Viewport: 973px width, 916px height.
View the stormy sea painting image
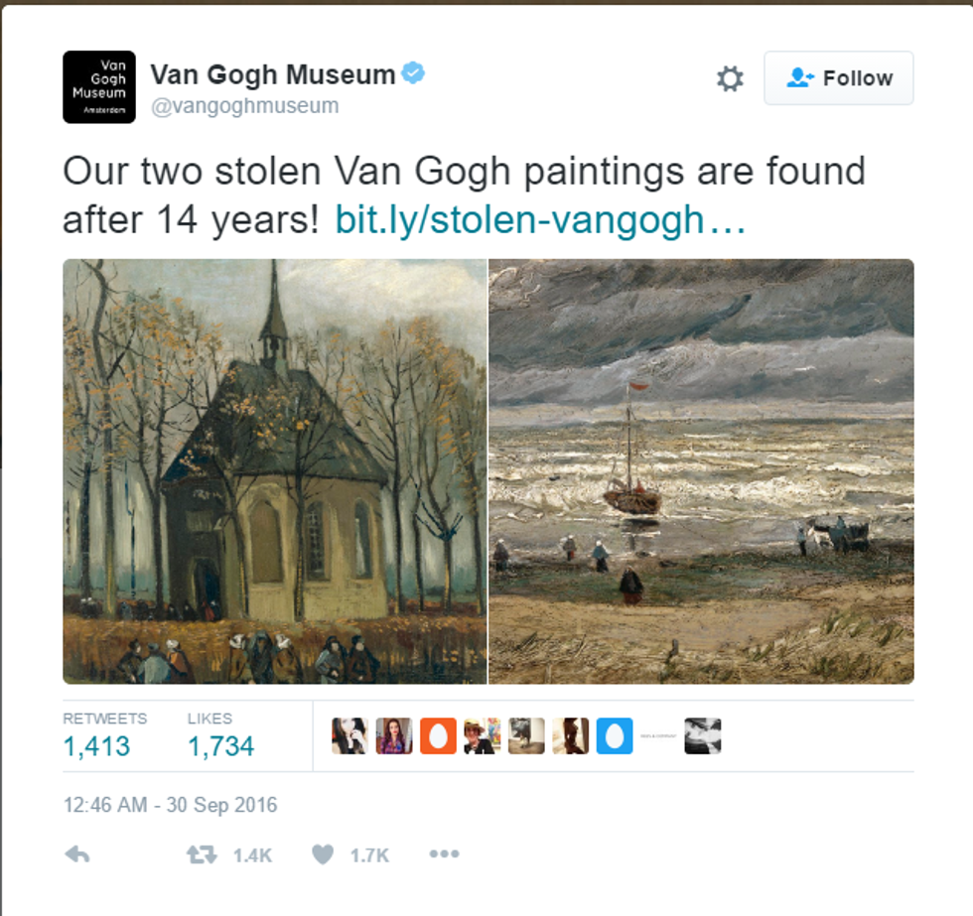coord(701,471)
